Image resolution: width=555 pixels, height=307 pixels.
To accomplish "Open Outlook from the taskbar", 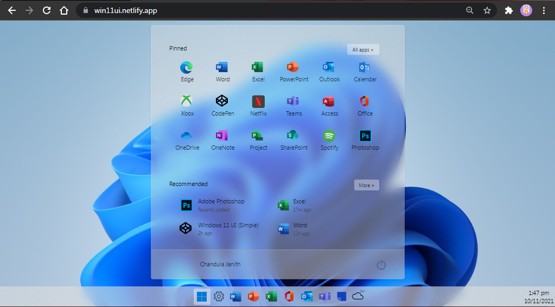I will 307,296.
